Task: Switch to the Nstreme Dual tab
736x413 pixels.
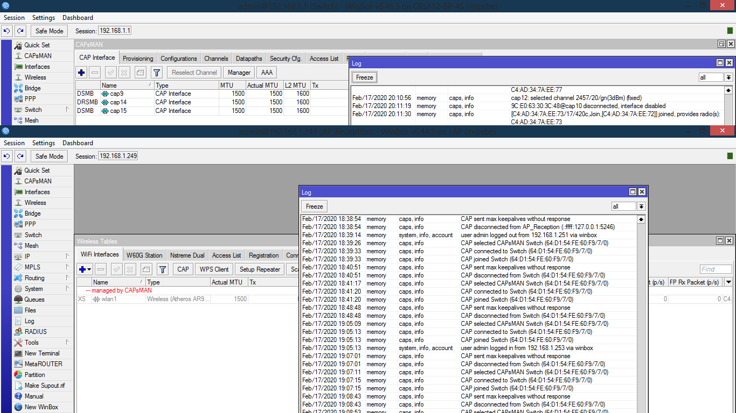Action: pos(187,255)
